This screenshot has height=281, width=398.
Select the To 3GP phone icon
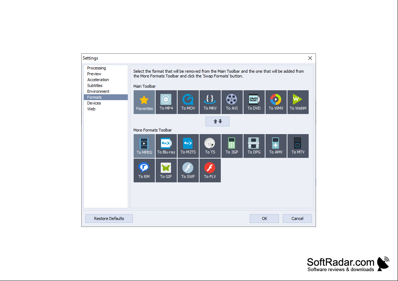tap(232, 146)
